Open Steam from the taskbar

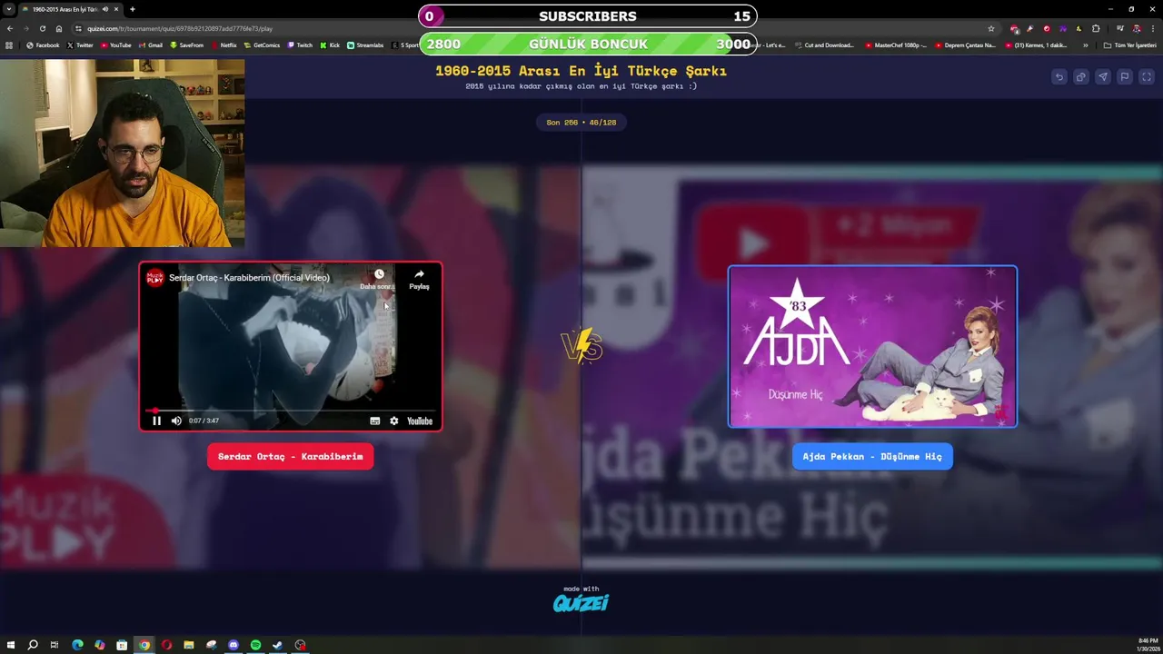(x=278, y=645)
